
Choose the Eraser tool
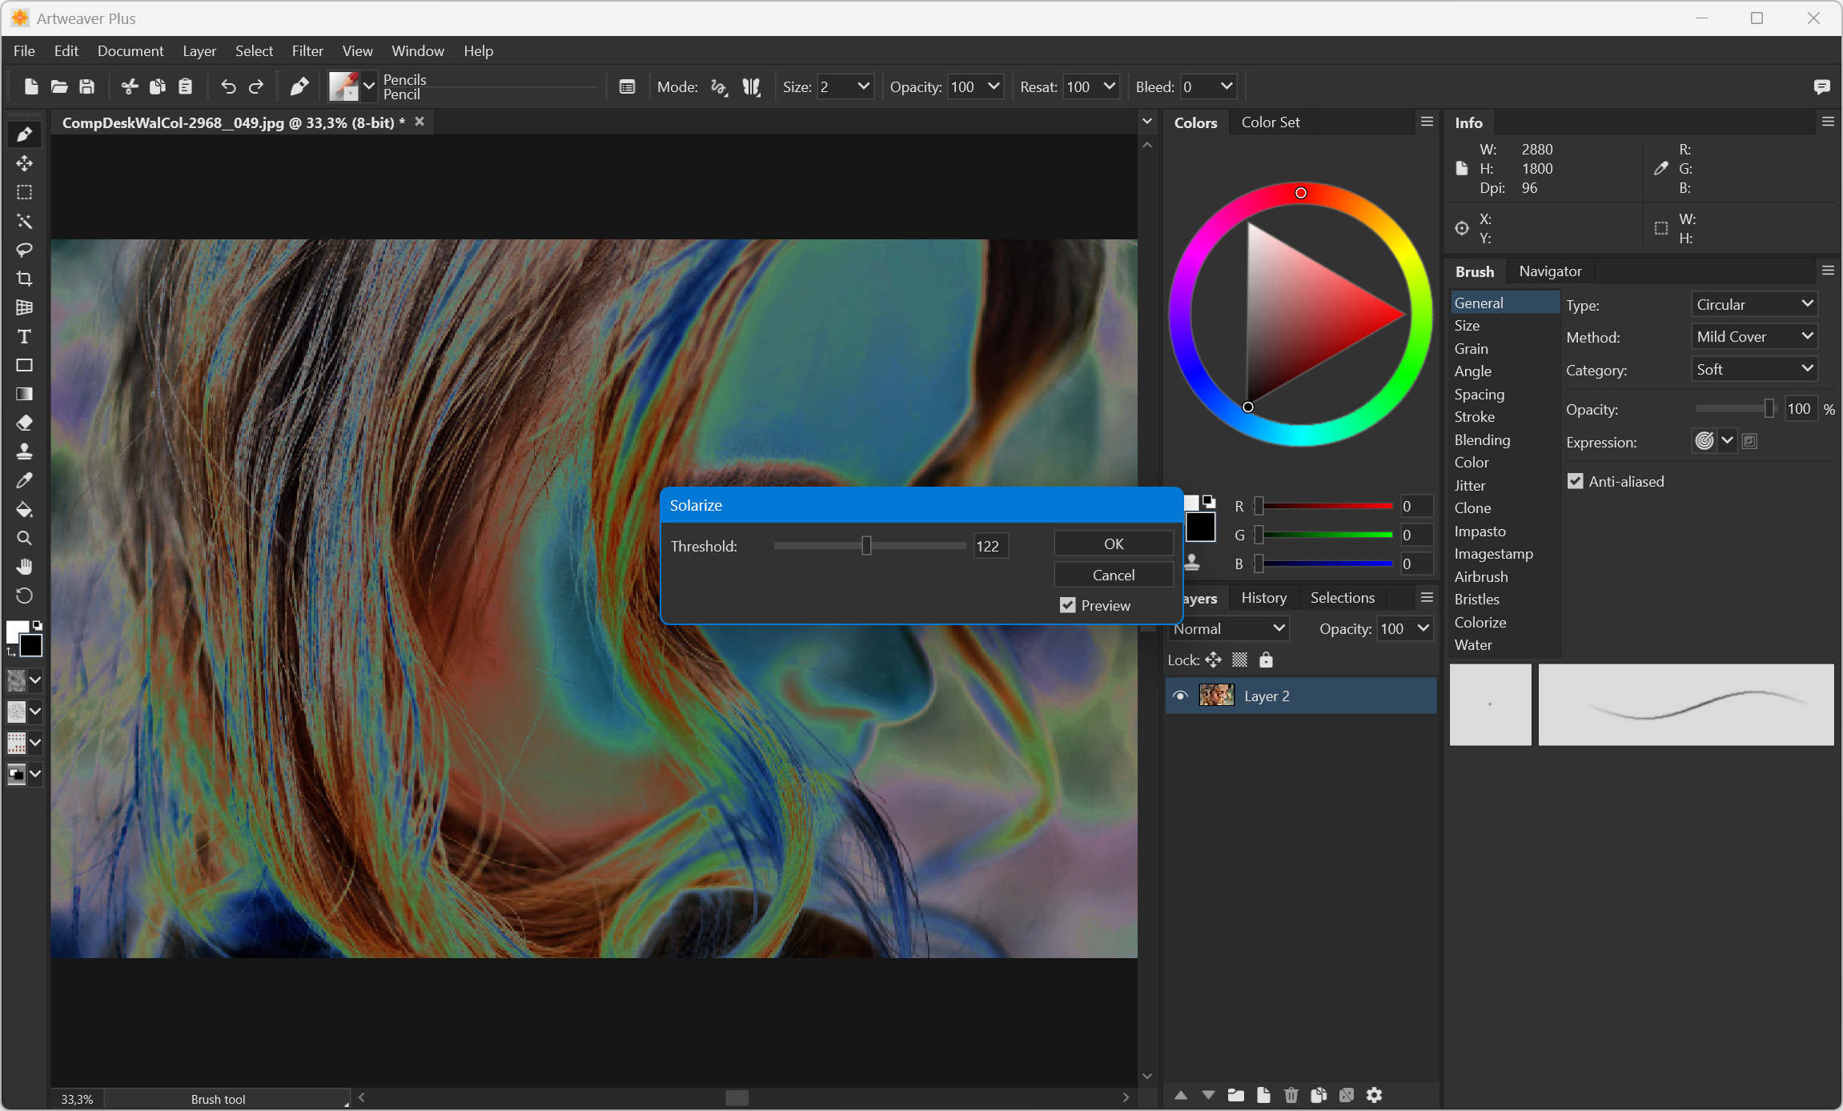(x=24, y=423)
